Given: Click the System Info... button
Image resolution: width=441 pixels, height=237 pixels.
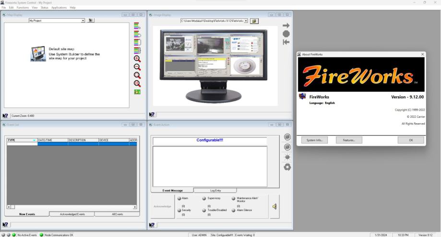Looking at the screenshot, I should coord(314,140).
